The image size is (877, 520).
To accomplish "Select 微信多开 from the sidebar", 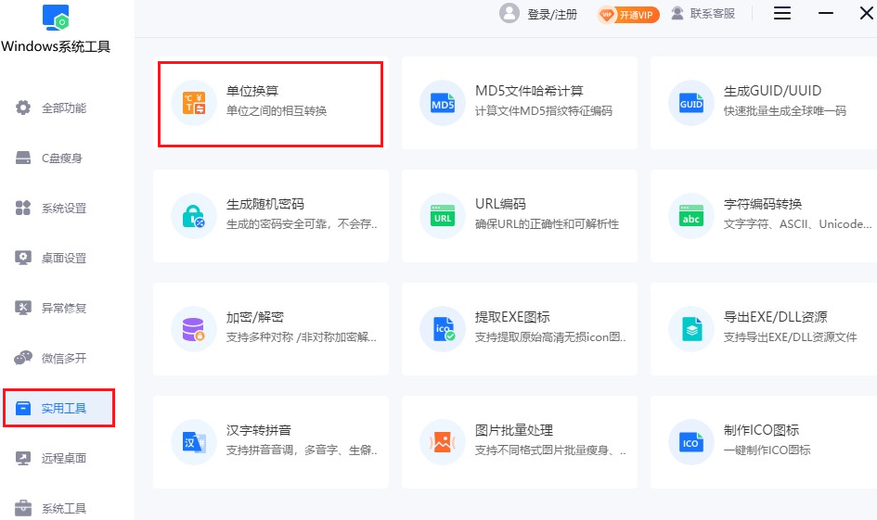I will tap(63, 358).
